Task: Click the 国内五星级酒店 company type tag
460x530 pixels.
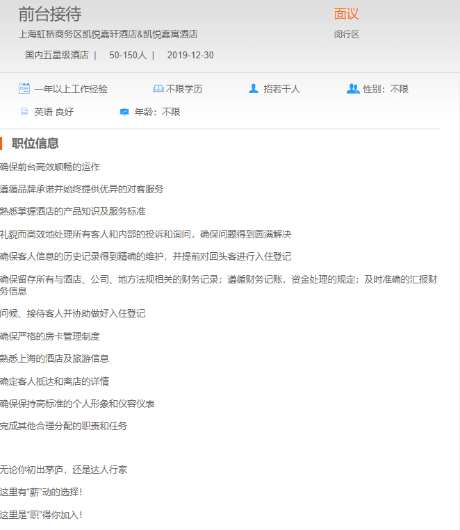Action: pos(56,55)
